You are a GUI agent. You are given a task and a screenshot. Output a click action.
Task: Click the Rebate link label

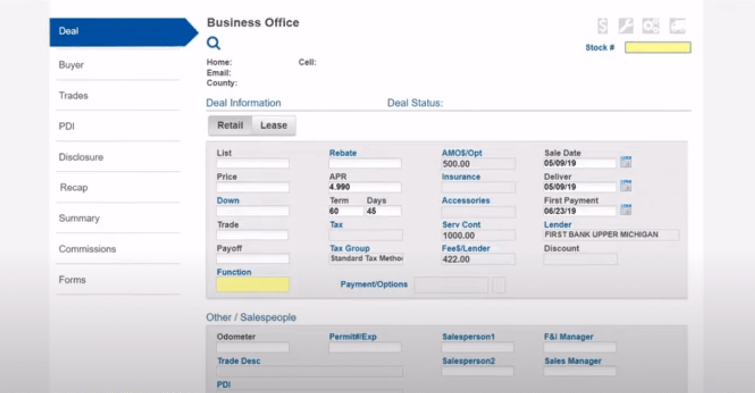tap(343, 153)
